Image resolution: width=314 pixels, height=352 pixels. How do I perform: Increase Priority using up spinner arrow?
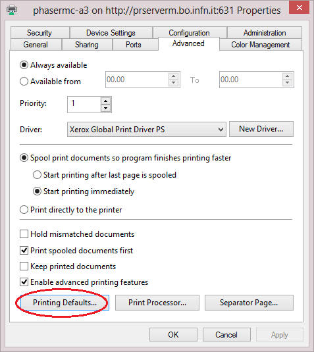105,101
